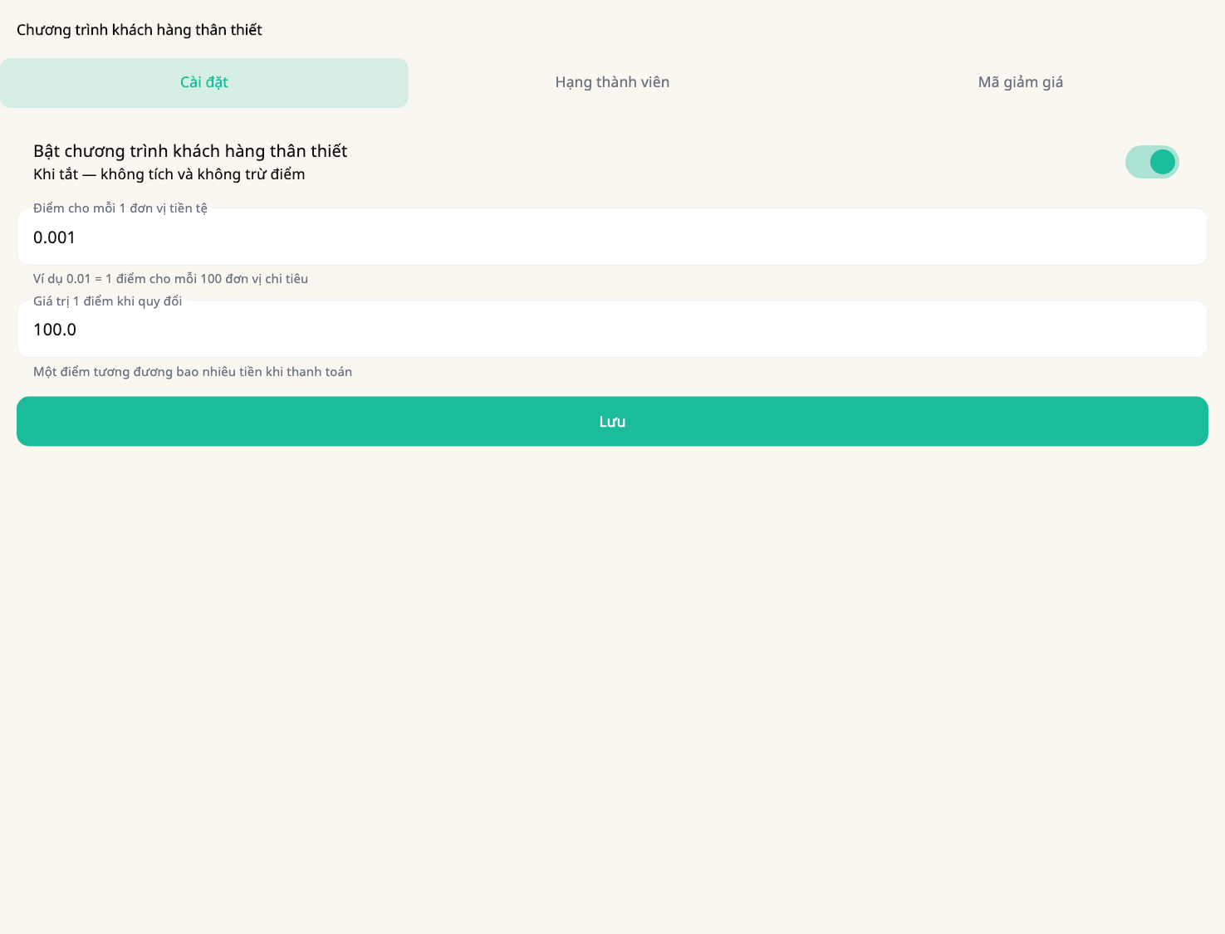Click the label Bật chương trình khách hàng thân thiết
Viewport: 1225px width, 934px height.
[x=190, y=151]
